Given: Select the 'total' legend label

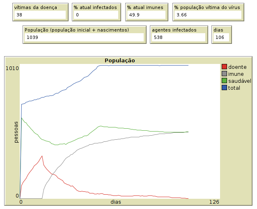Looking at the screenshot, I should [234, 88].
